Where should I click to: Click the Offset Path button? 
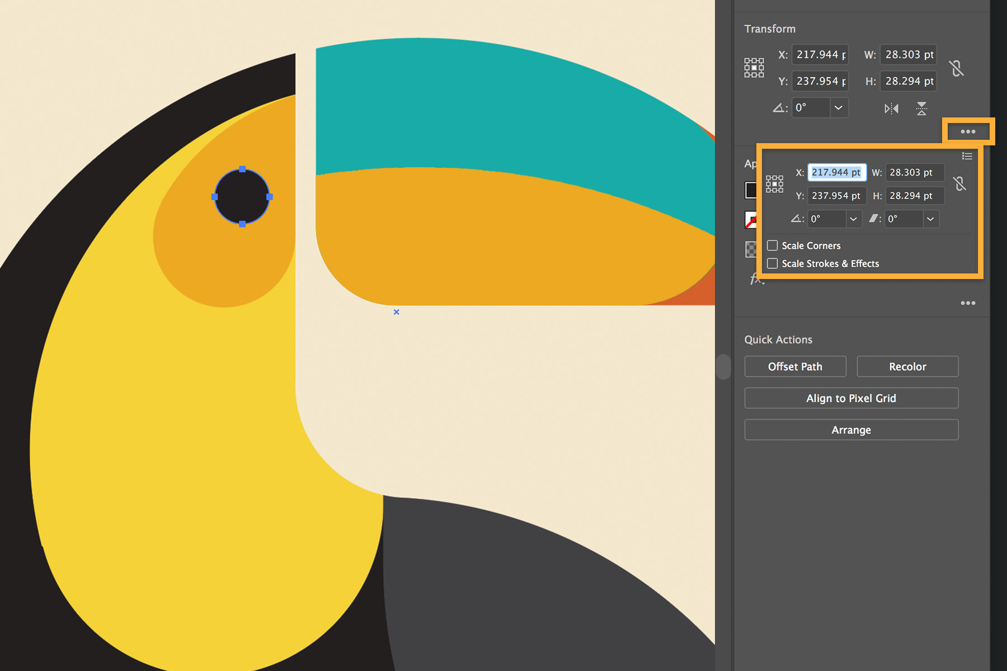point(795,367)
